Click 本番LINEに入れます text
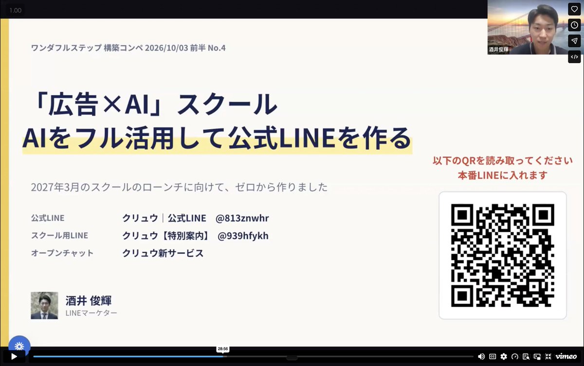This screenshot has height=366, width=584. tap(503, 175)
